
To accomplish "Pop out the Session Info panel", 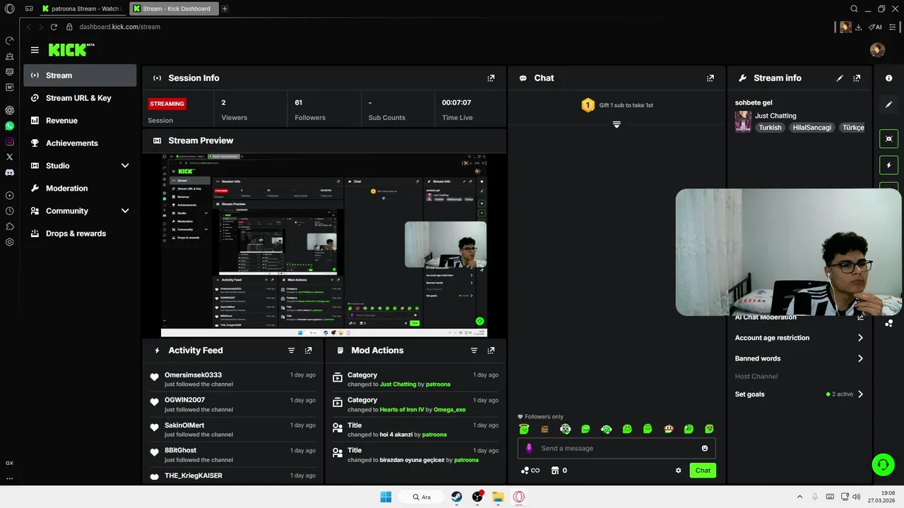I will click(x=491, y=78).
